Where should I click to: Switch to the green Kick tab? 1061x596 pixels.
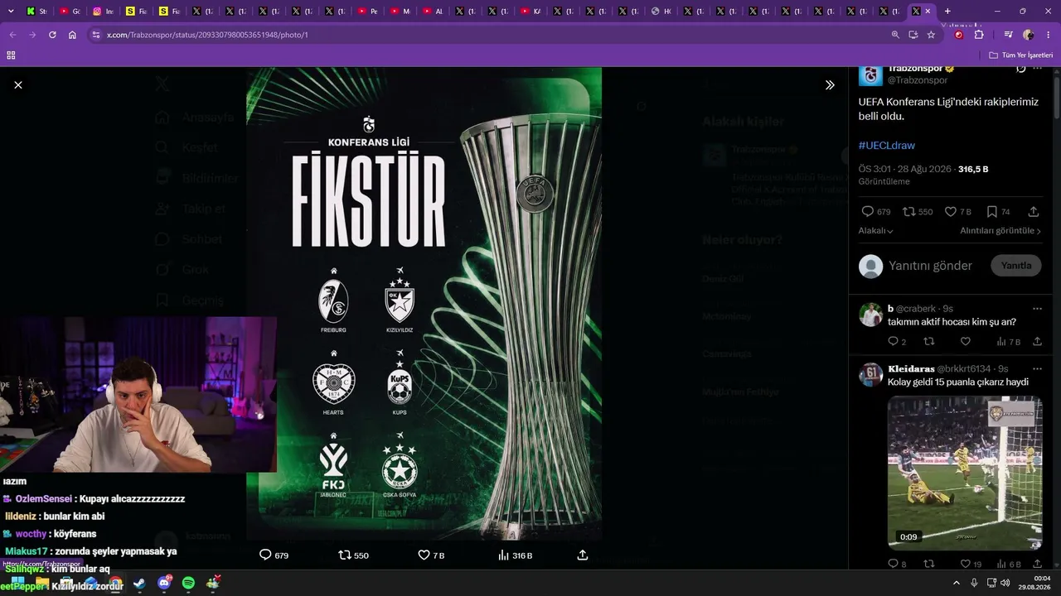37,11
